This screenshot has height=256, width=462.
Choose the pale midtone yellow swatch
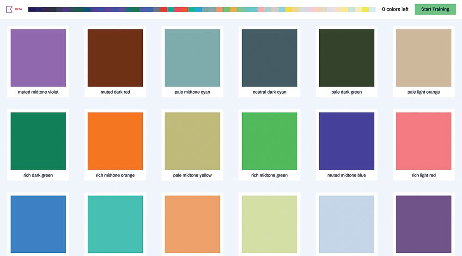192,141
